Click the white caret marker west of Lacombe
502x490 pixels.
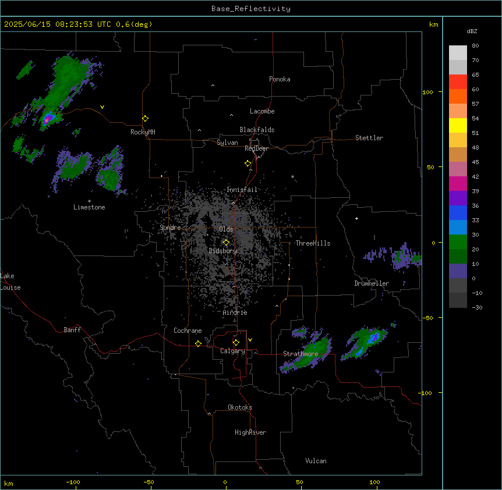[x=231, y=115]
